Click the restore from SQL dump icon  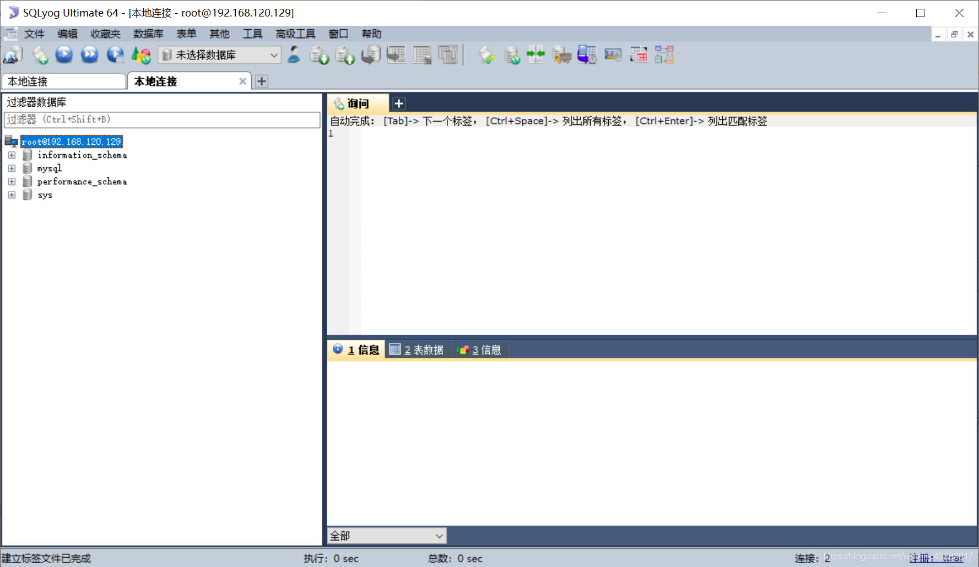pyautogui.click(x=371, y=55)
